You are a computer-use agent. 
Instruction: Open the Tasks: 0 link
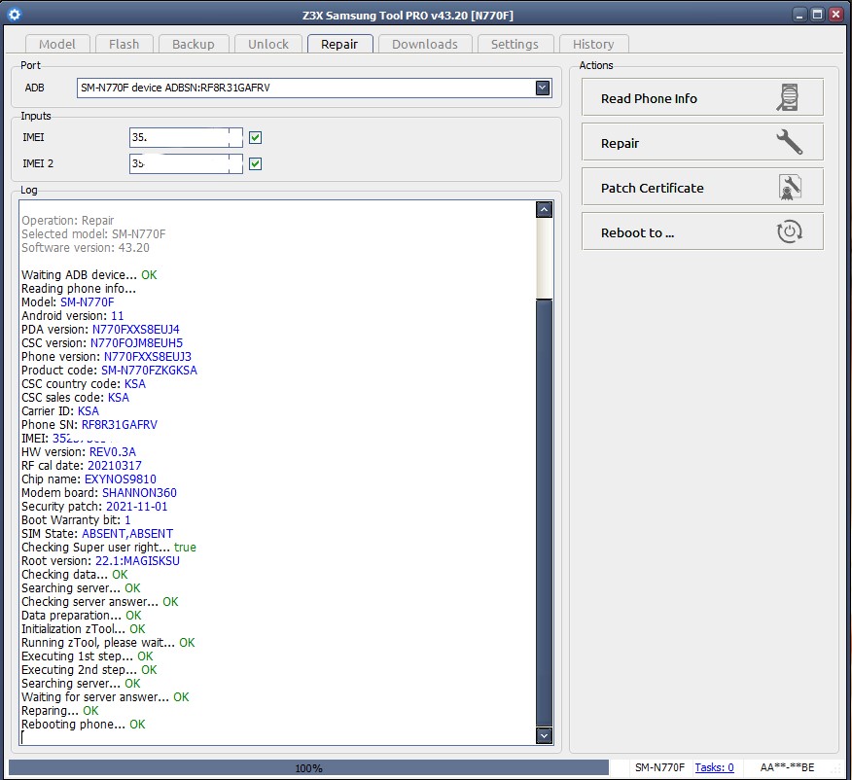714,767
